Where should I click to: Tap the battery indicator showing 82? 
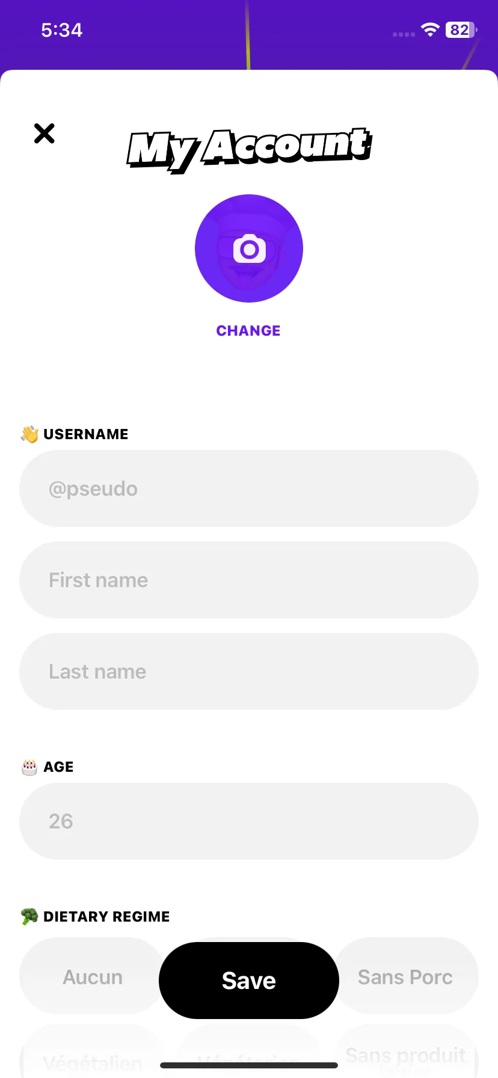(x=461, y=29)
